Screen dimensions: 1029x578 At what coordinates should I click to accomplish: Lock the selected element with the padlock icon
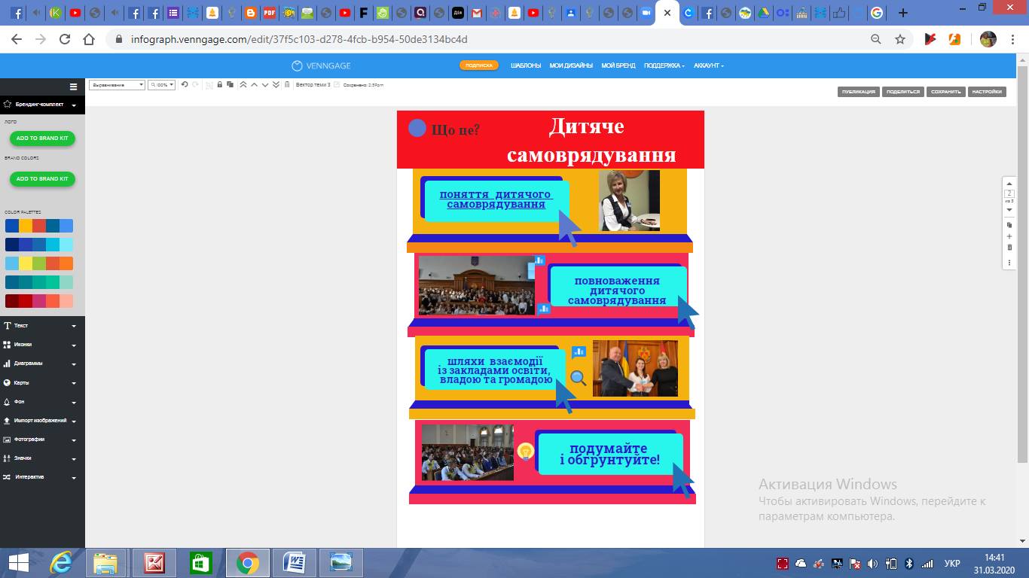point(219,85)
